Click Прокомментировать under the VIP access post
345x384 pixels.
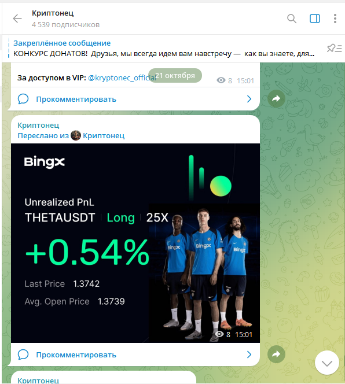tap(76, 99)
